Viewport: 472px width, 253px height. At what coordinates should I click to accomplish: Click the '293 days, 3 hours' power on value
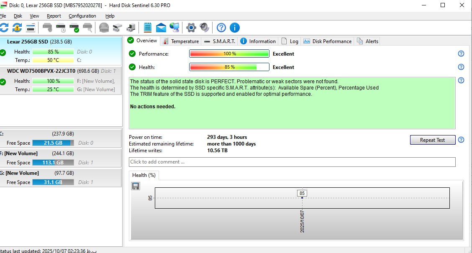tap(227, 137)
